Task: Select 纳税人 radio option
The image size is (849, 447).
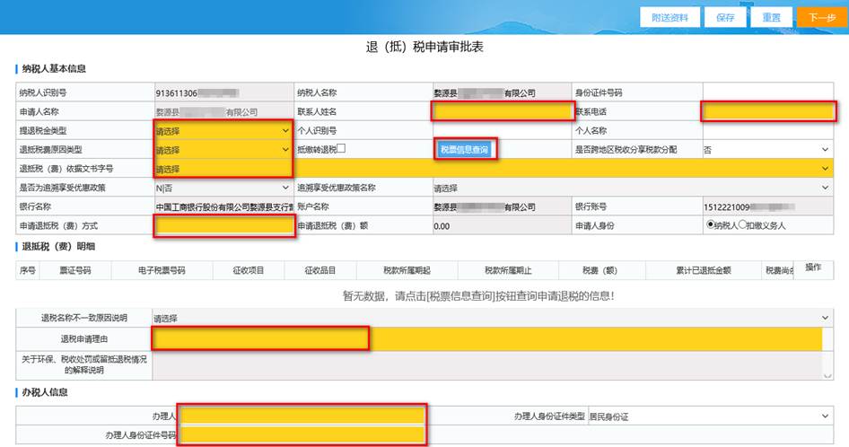Action: coord(713,225)
